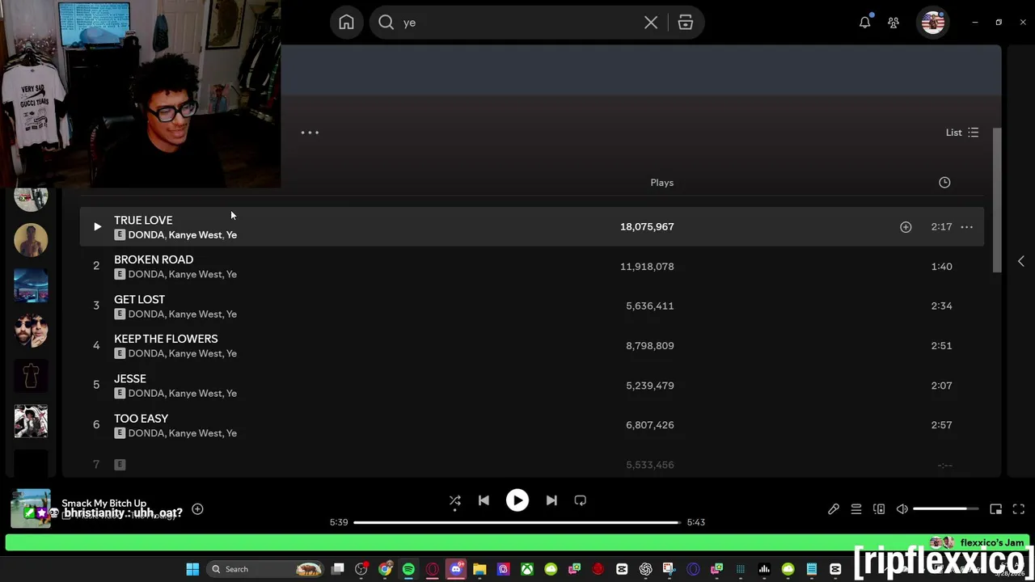Open Kanye West artist link in TRUE LOVE row
This screenshot has height=582, width=1035.
195,235
